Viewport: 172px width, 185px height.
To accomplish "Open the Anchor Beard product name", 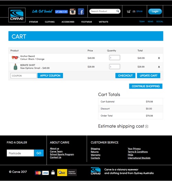I will (x=28, y=56).
